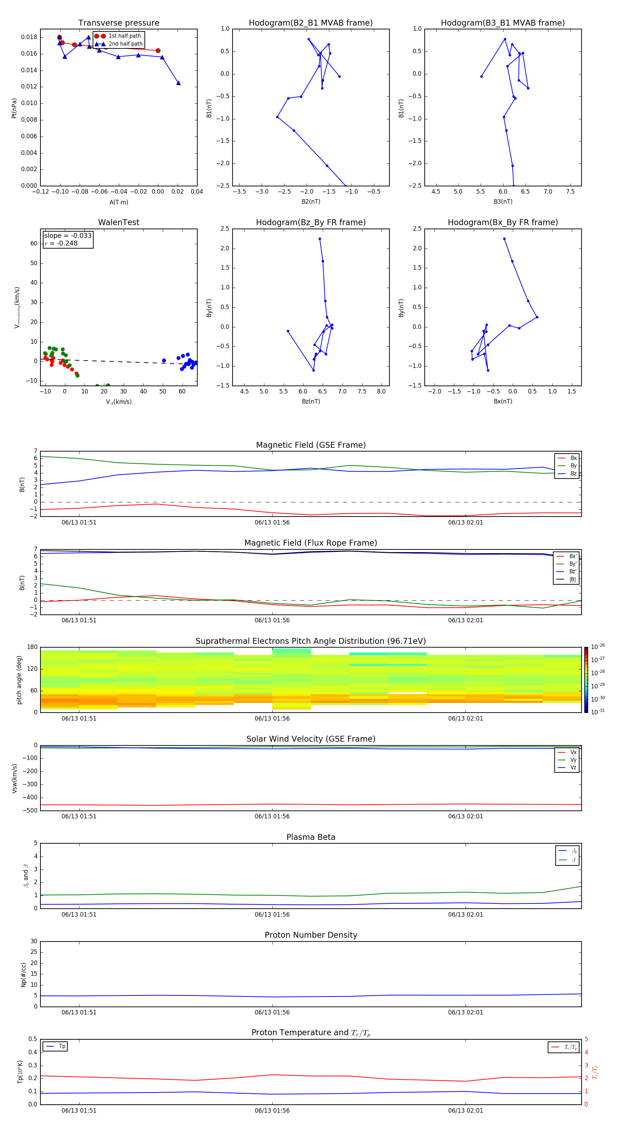Click the beta legend box in Plasma Beta panel
Viewport: 622px width, 1141px height.
coord(567,855)
